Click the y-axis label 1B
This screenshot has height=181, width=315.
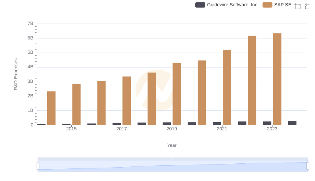(30, 110)
